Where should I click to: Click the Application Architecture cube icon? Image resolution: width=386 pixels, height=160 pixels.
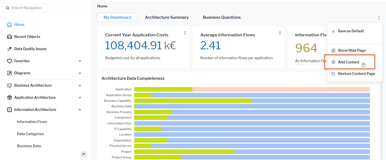10,98
